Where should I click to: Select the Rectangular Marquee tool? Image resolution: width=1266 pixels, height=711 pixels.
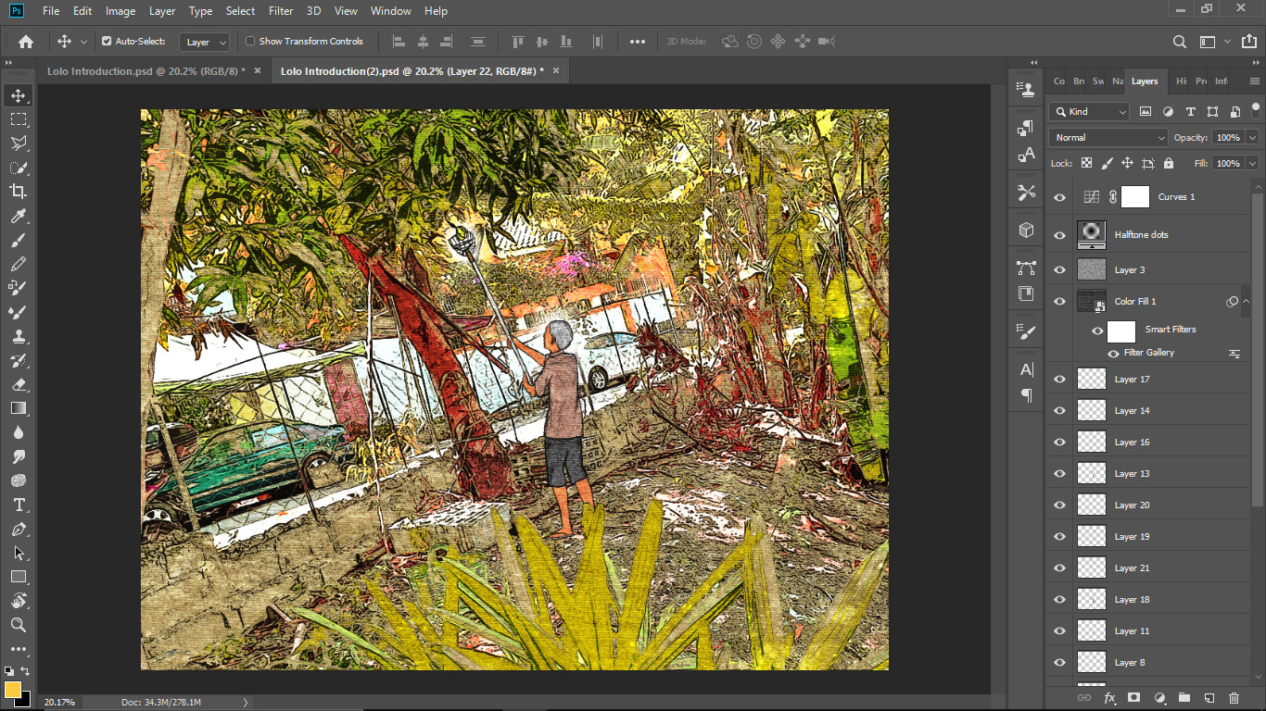[18, 119]
